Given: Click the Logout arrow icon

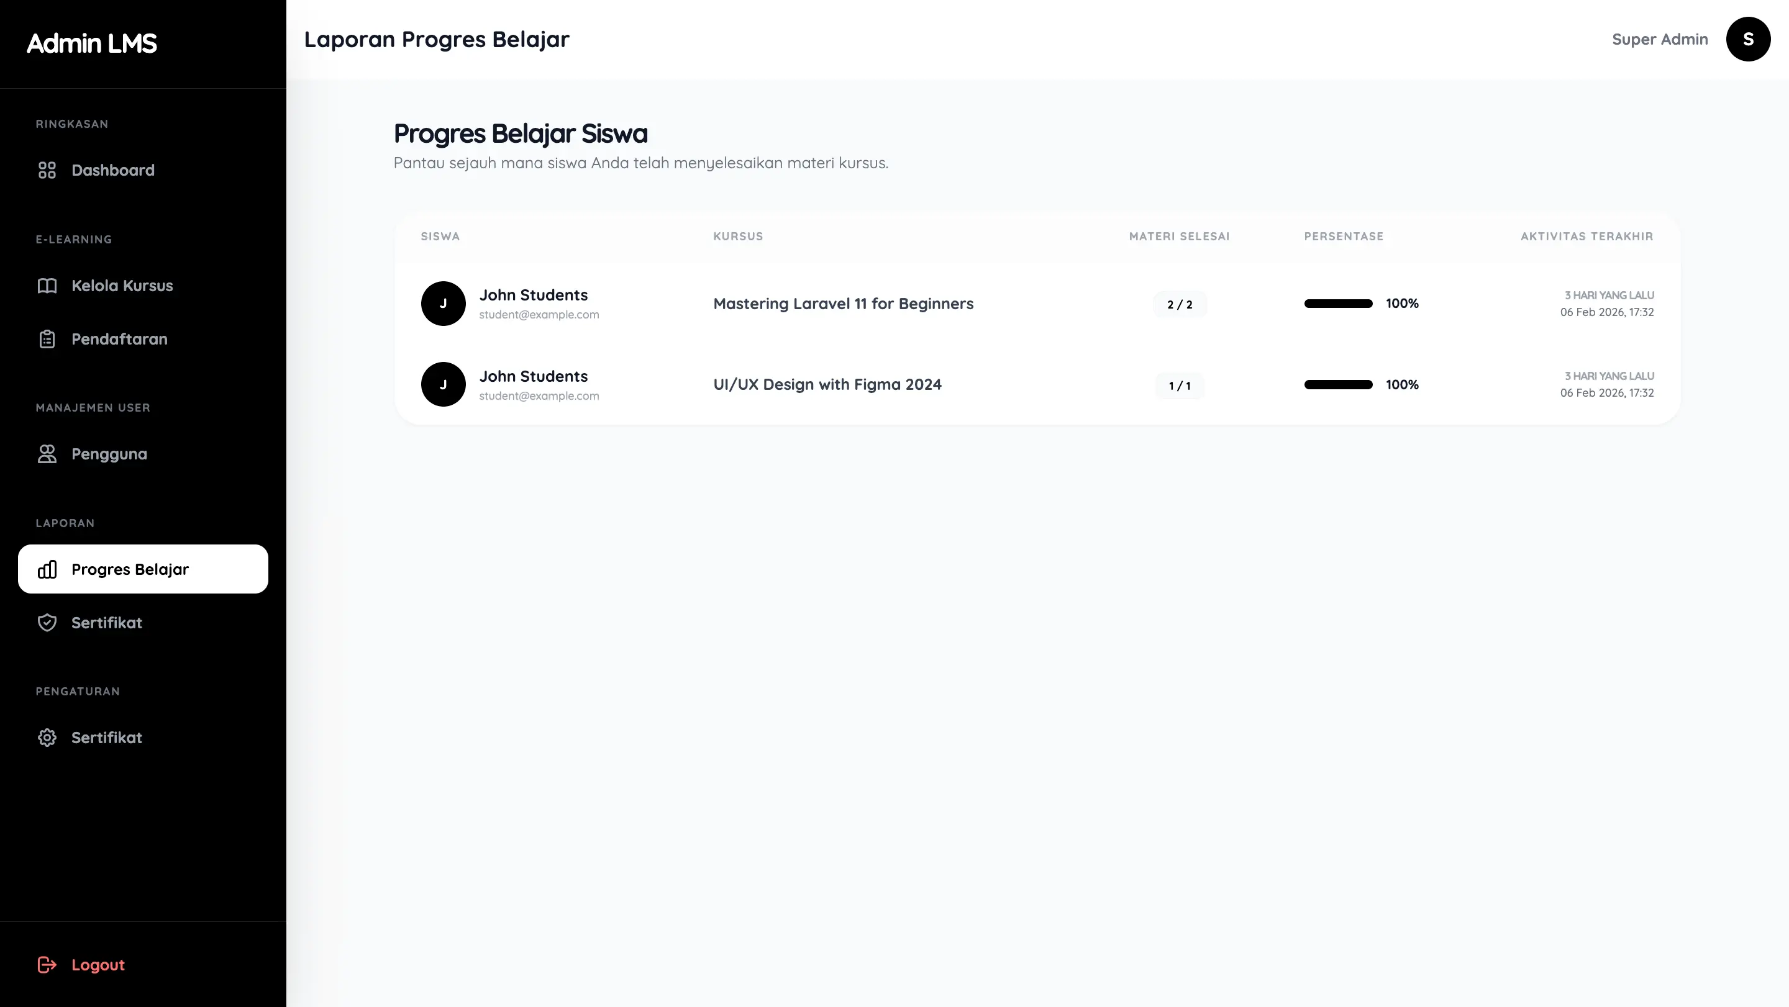Looking at the screenshot, I should pos(47,965).
